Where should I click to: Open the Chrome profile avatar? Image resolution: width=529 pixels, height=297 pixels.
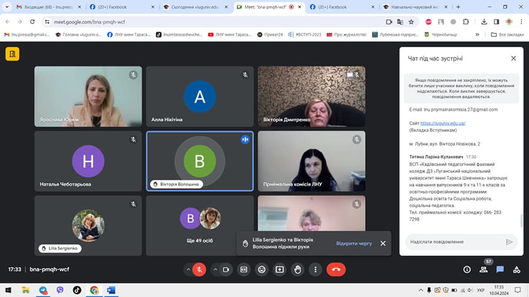[x=509, y=22]
